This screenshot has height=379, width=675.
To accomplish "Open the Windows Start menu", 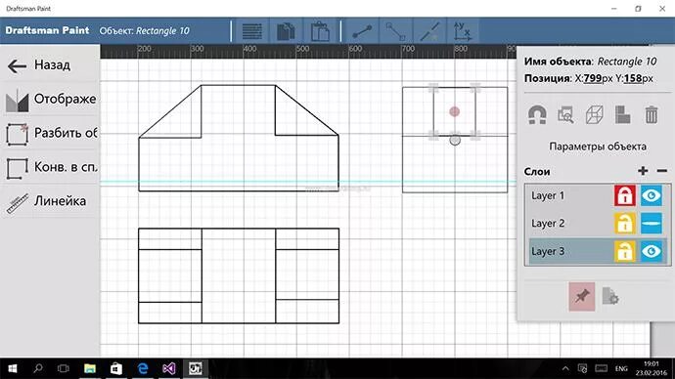I will point(13,368).
